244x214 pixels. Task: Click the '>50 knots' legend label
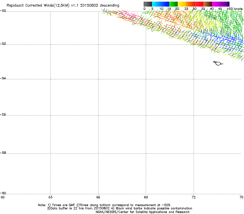[235, 9]
